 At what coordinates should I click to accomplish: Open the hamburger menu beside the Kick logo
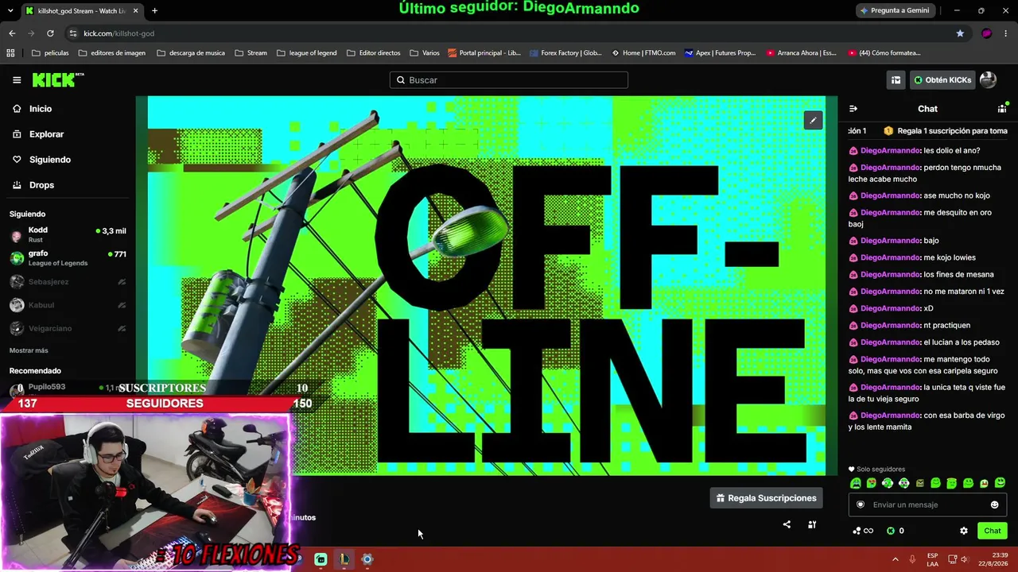pyautogui.click(x=17, y=80)
